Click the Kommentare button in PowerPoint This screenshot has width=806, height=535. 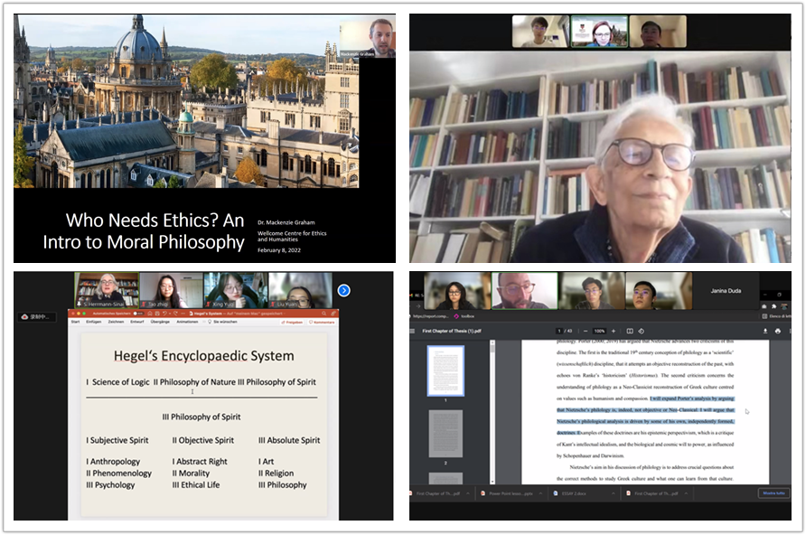(323, 322)
